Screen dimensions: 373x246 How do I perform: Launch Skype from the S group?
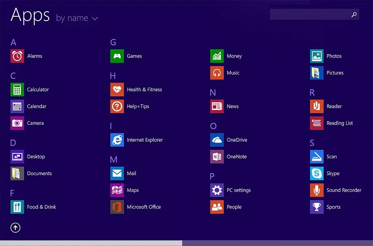point(317,173)
